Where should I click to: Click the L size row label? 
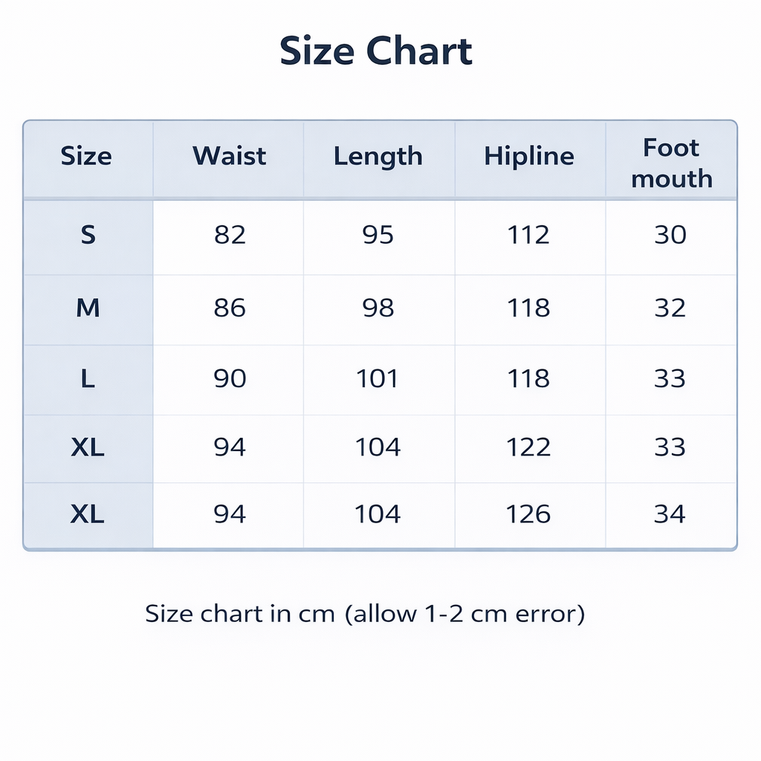click(88, 379)
